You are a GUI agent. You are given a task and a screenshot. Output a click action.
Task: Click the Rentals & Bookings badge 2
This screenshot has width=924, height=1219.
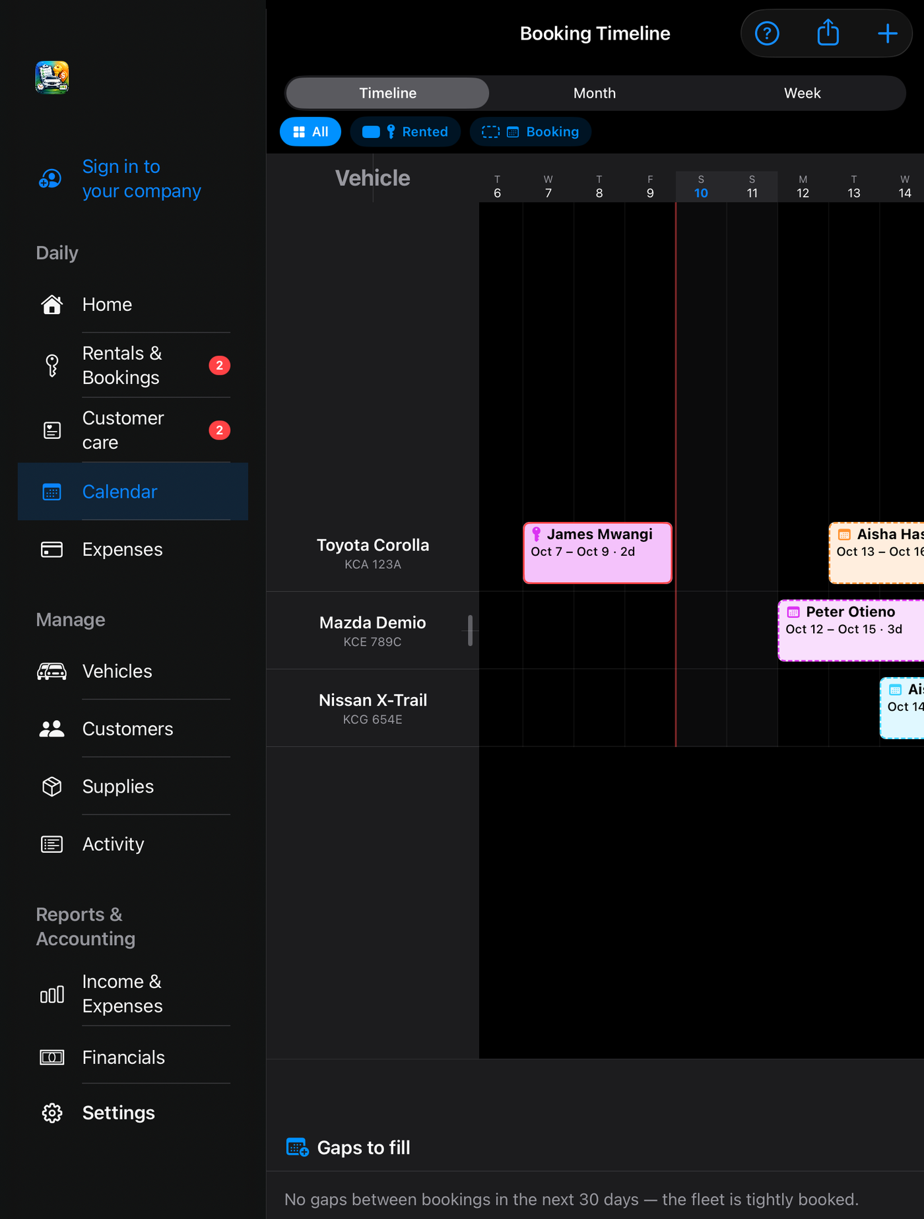coord(220,365)
